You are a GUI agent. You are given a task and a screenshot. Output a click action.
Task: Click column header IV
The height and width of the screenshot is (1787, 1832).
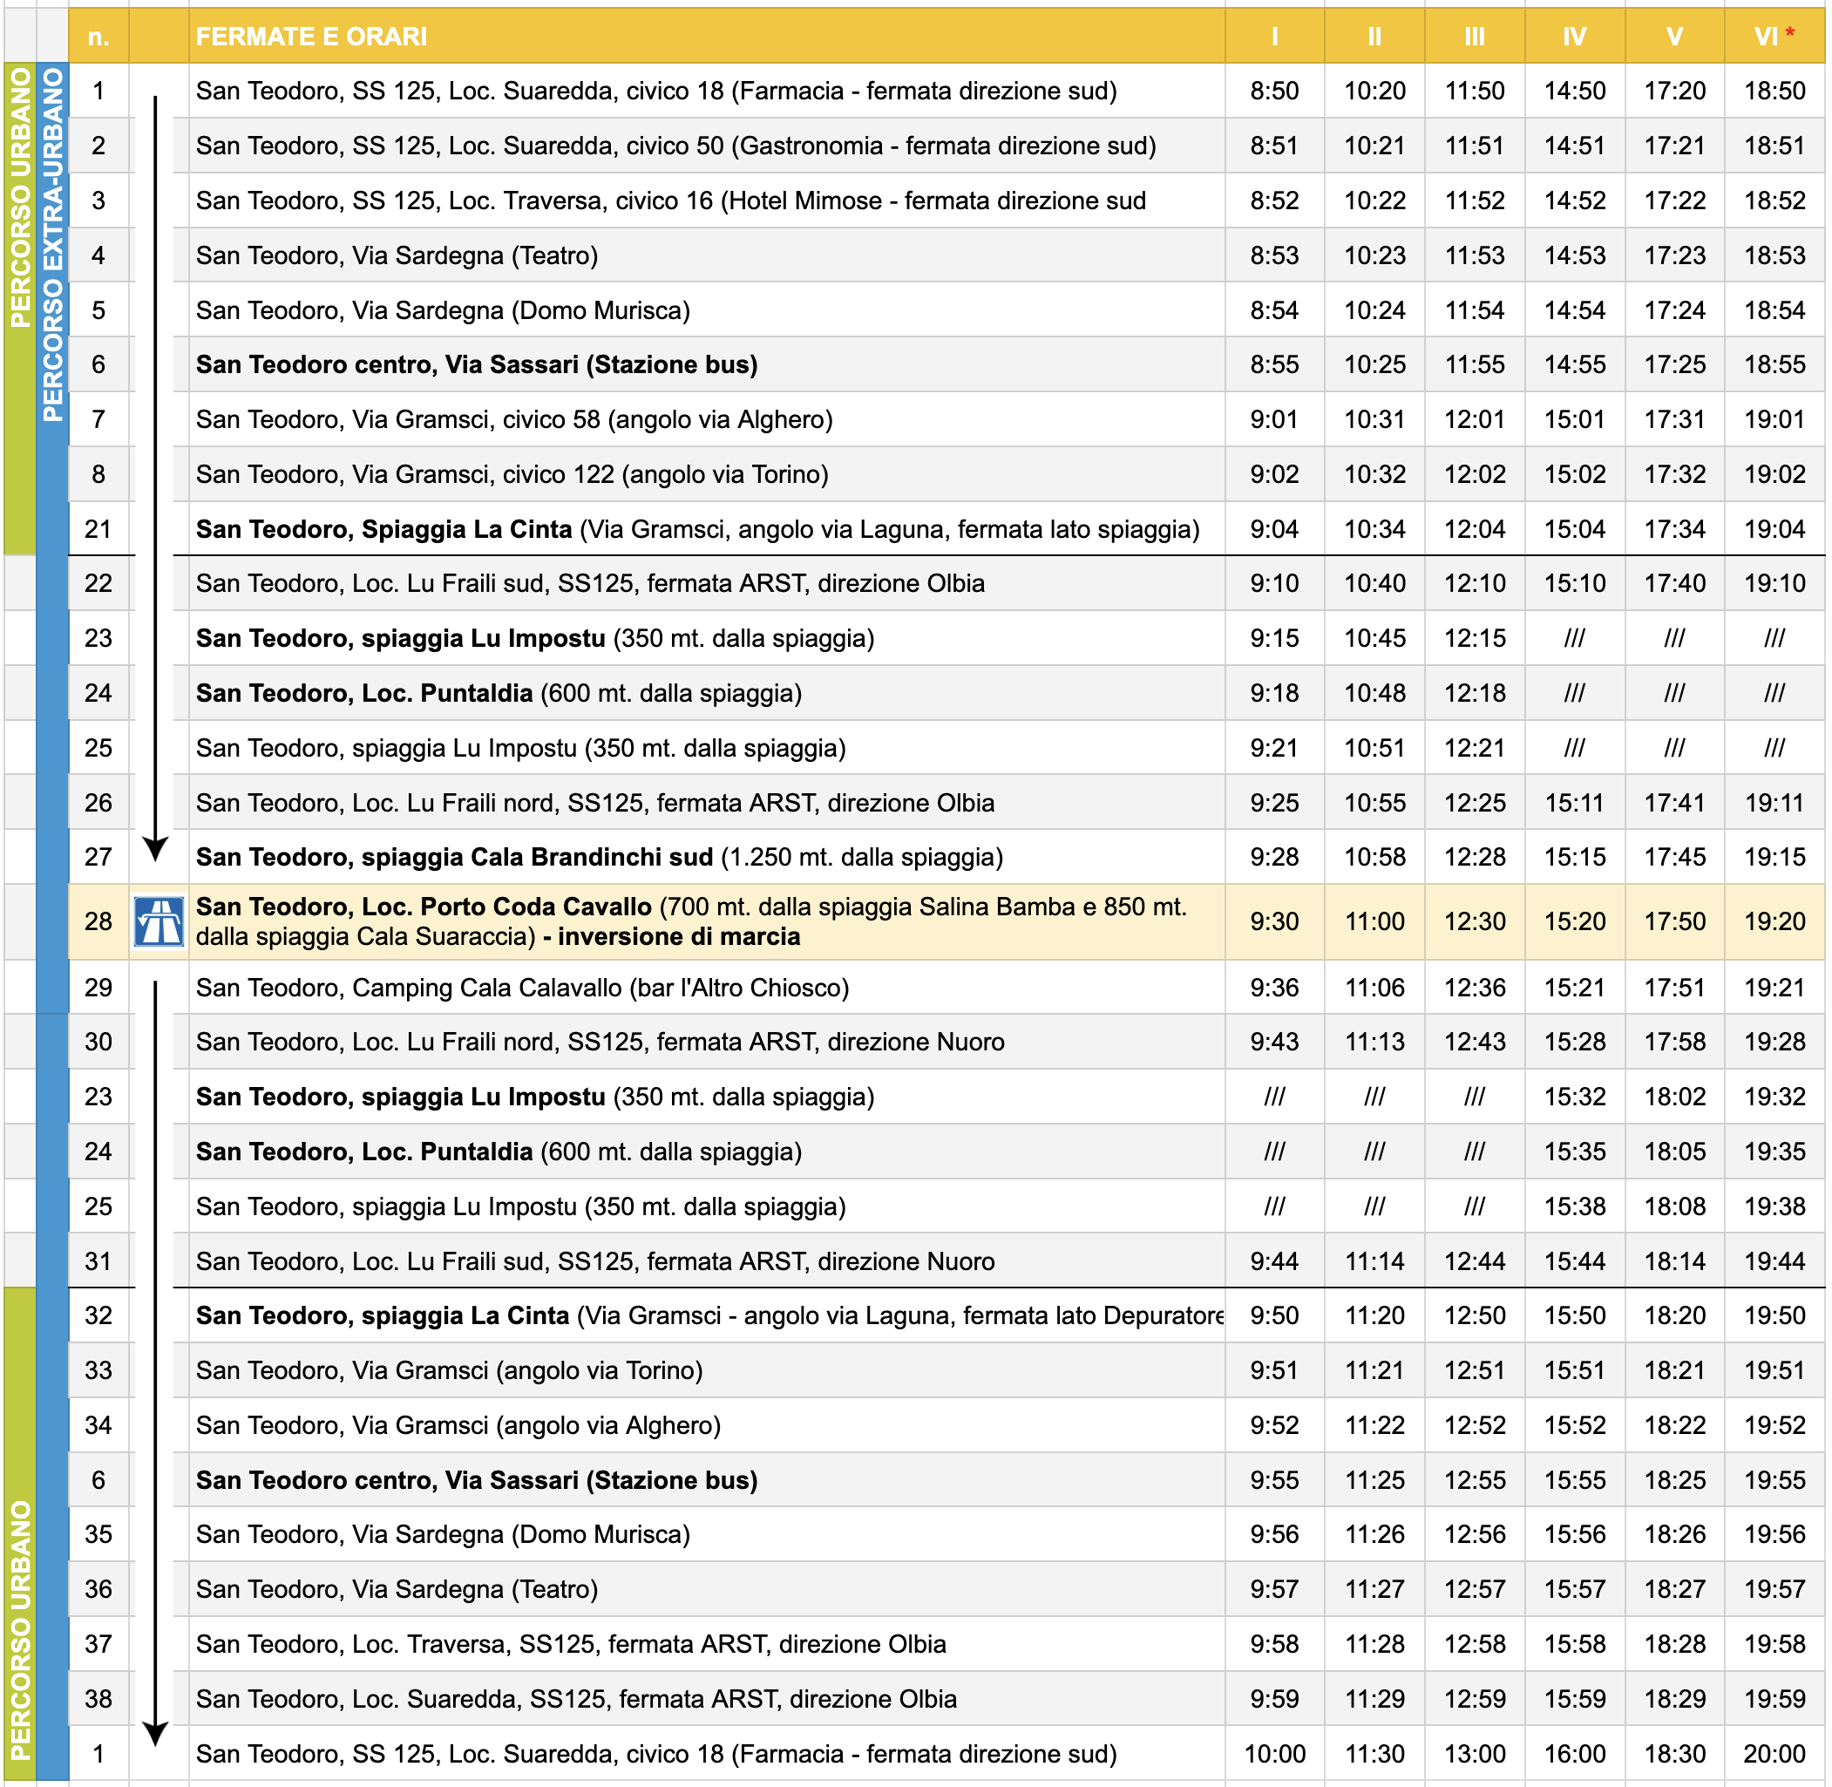[1575, 37]
